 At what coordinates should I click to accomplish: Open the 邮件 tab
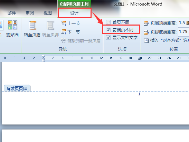12,13
